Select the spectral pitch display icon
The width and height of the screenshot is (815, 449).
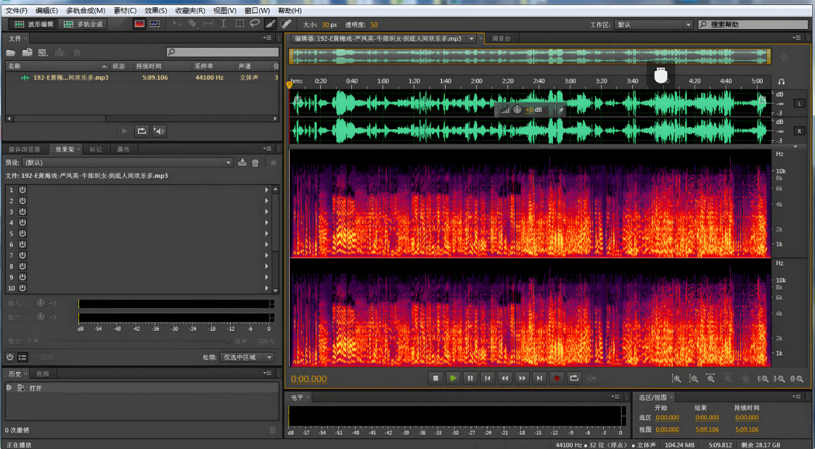[x=155, y=24]
